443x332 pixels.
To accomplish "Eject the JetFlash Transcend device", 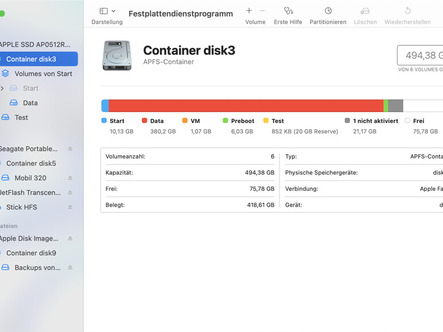I will 70,192.
